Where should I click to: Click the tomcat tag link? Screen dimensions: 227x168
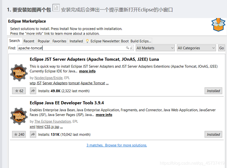[x=74, y=83]
